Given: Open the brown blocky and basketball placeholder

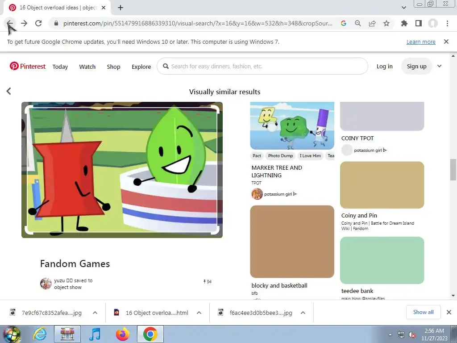Looking at the screenshot, I should 292,242.
